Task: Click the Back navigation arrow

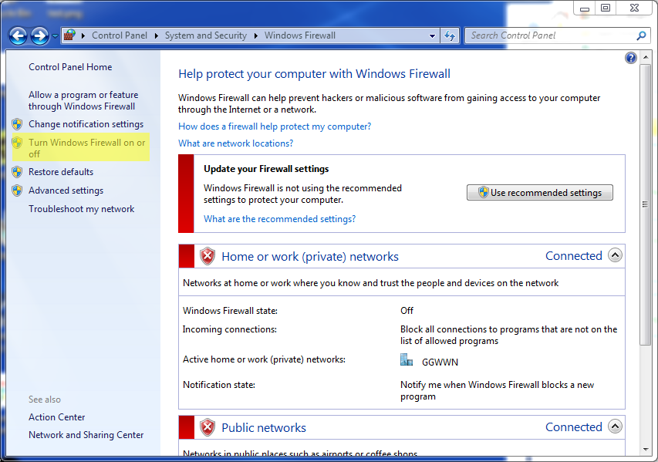Action: [x=18, y=35]
